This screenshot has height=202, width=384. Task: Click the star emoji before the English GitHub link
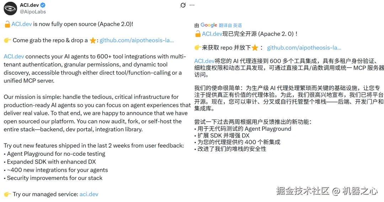[x=93, y=41]
